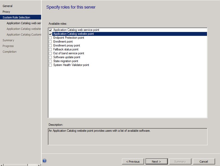Select the Endpoint Protection point list row
The width and height of the screenshot is (220, 166).
click(x=68, y=38)
